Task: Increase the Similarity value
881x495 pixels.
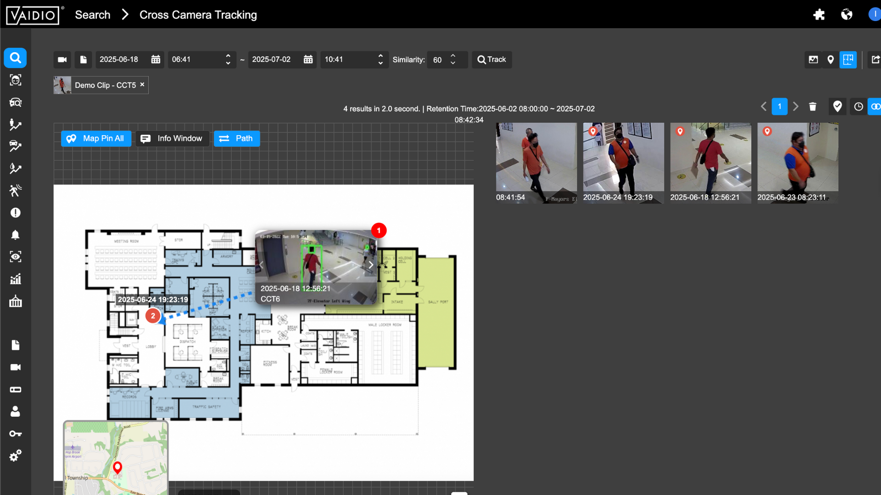Action: (453, 56)
